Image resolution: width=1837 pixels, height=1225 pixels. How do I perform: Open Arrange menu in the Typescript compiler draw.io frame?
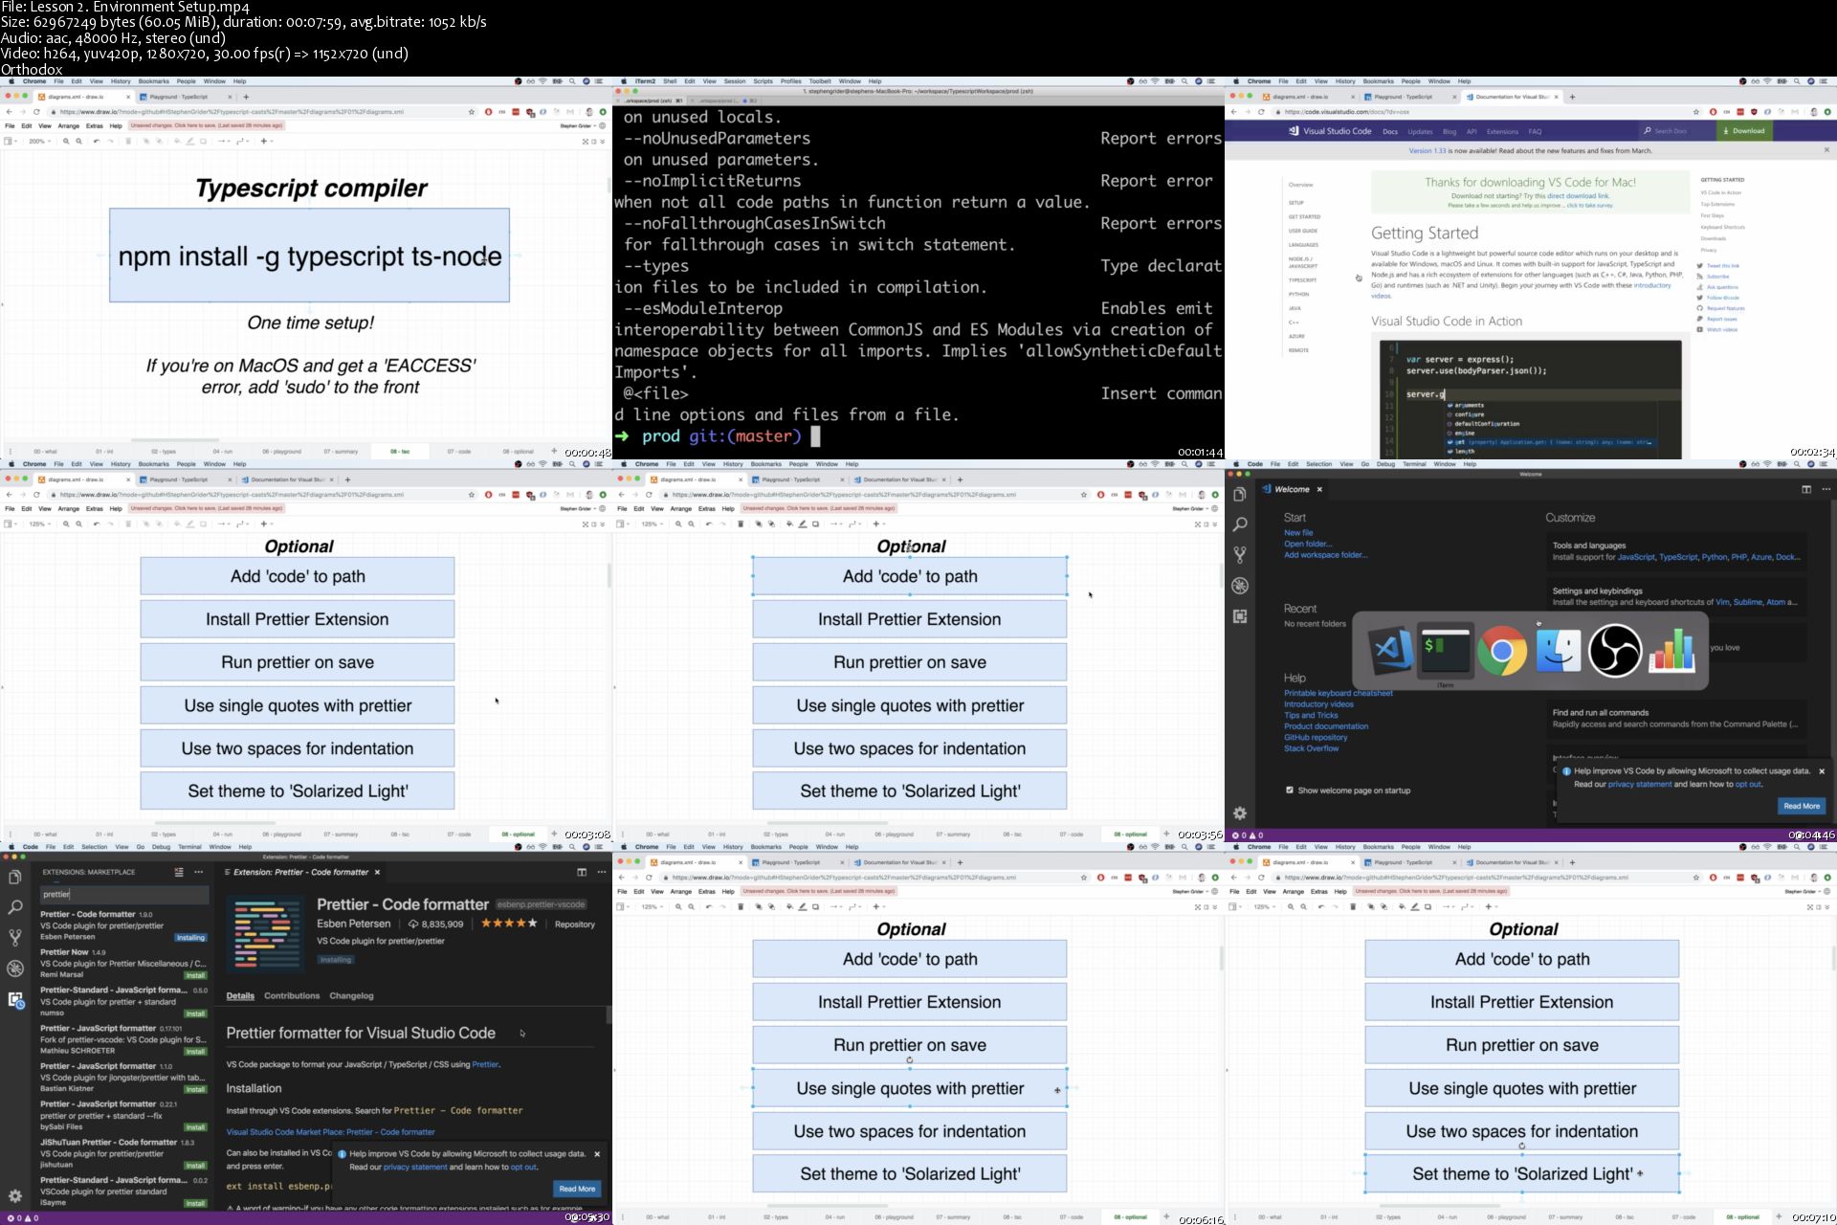coord(68,125)
